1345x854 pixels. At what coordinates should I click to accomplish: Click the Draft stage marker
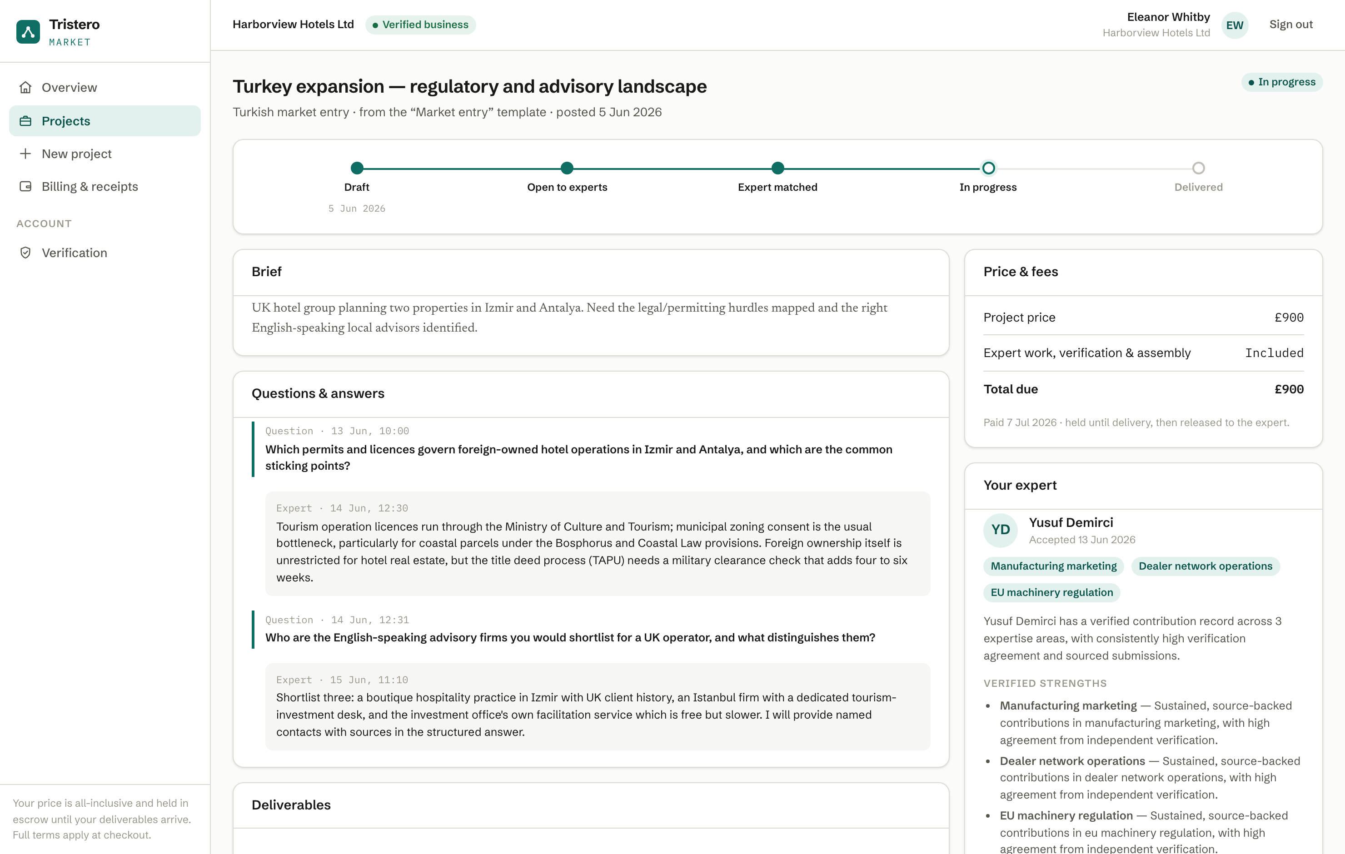pyautogui.click(x=357, y=168)
